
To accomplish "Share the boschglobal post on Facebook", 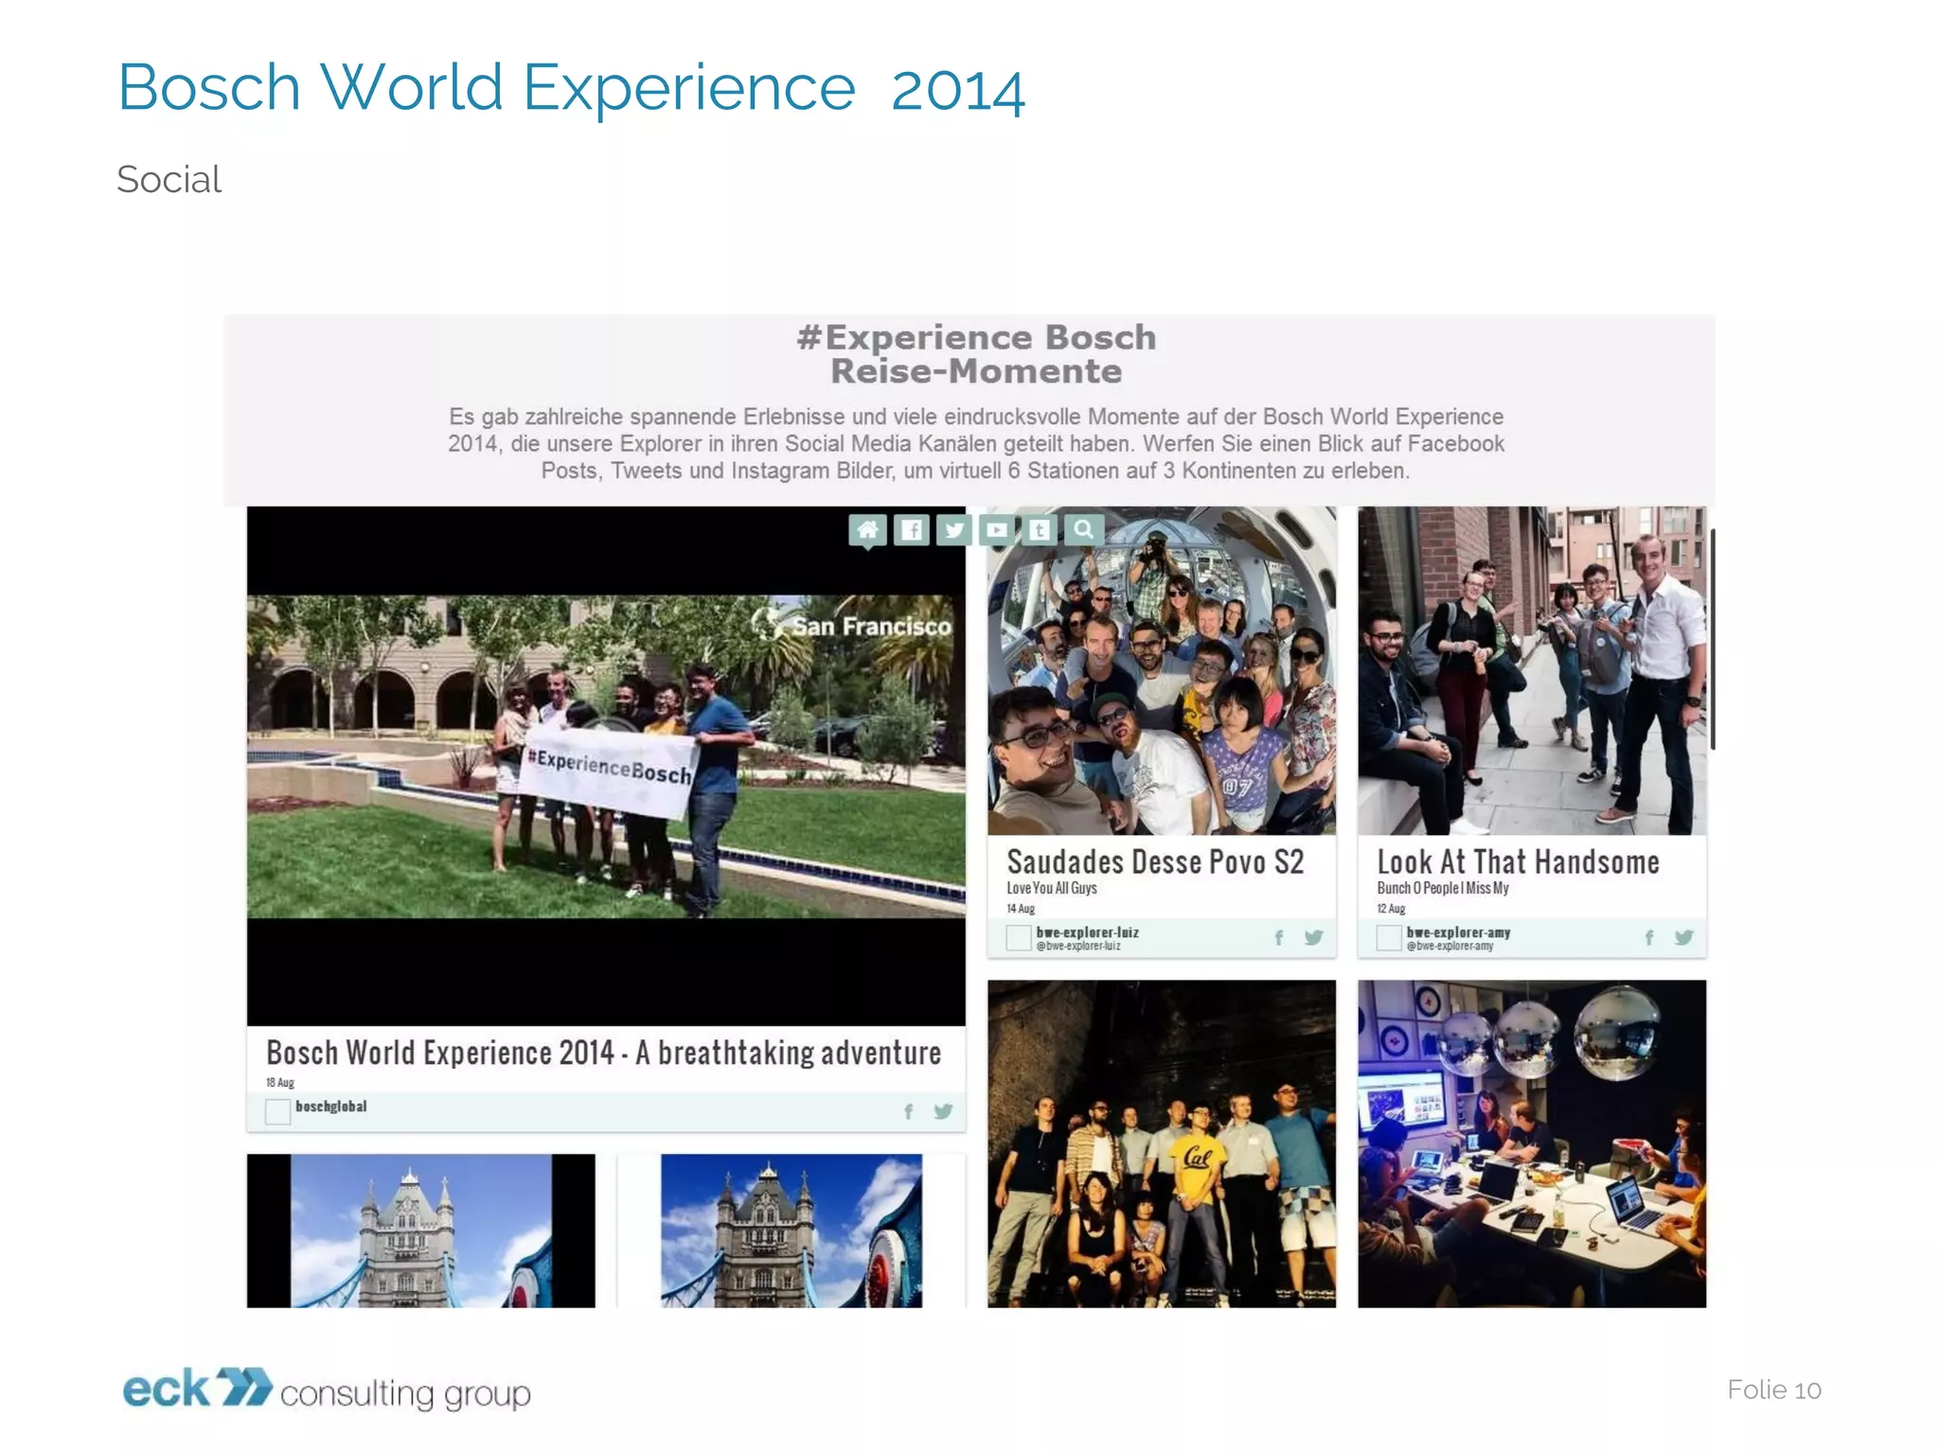I will pos(908,1111).
